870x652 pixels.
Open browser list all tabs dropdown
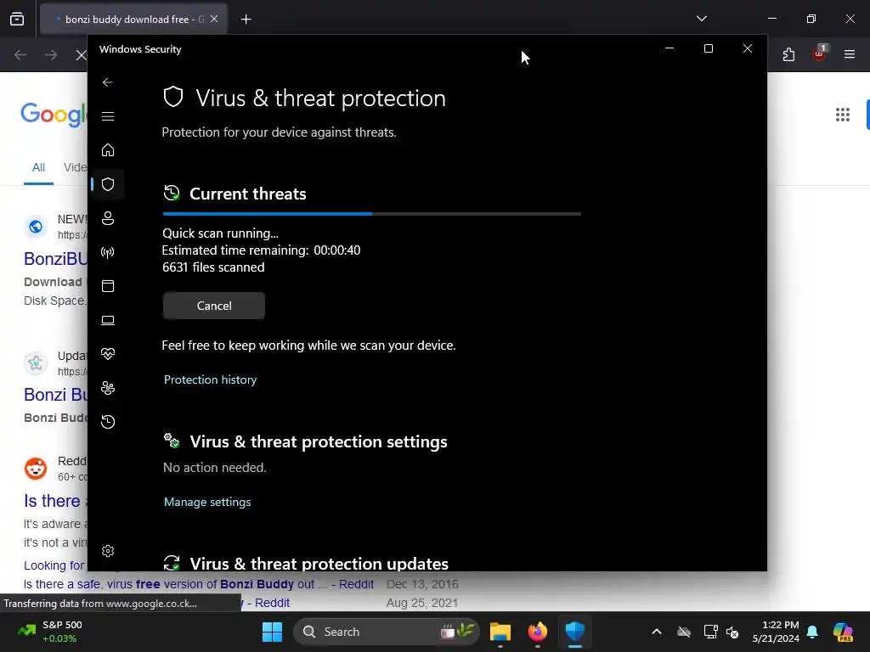(x=701, y=19)
